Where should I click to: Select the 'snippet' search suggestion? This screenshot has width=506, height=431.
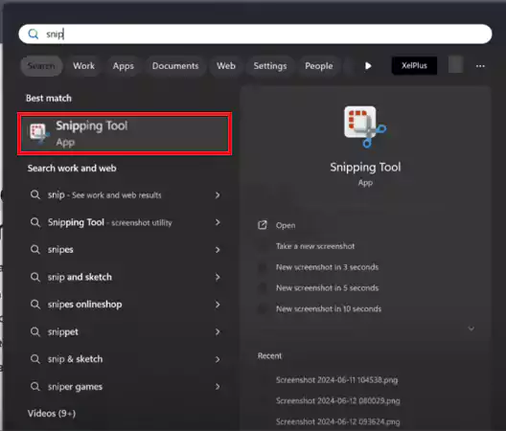(125, 332)
